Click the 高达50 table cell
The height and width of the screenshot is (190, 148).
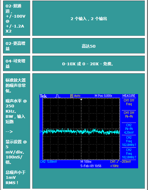[x=88, y=46]
